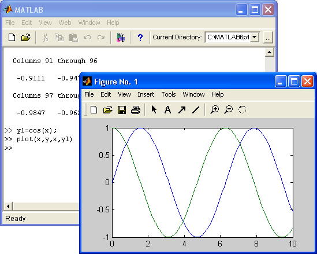Open Window menu in Figure window
This screenshot has width=317, height=254.
[x=193, y=94]
